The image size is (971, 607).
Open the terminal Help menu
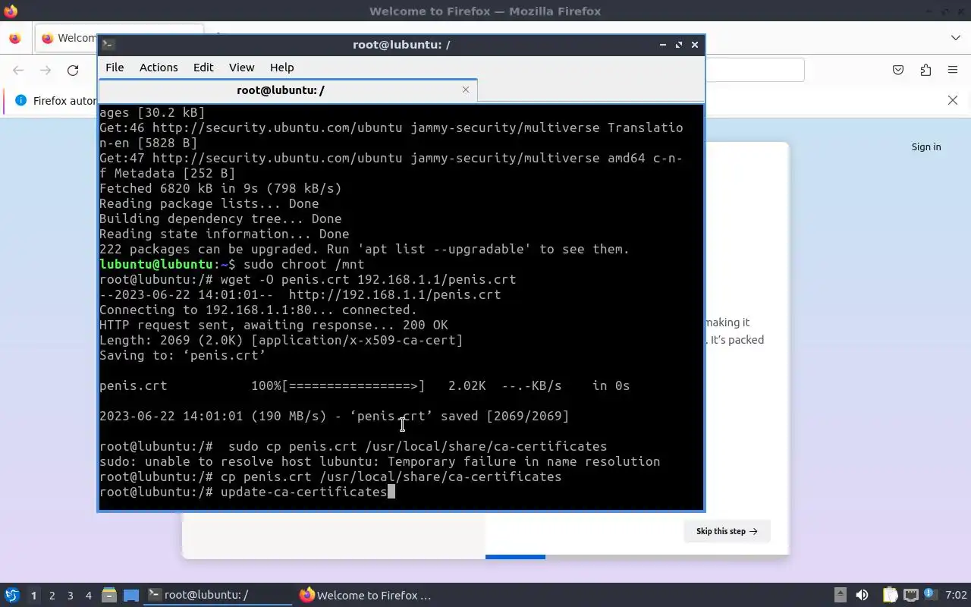click(x=281, y=68)
